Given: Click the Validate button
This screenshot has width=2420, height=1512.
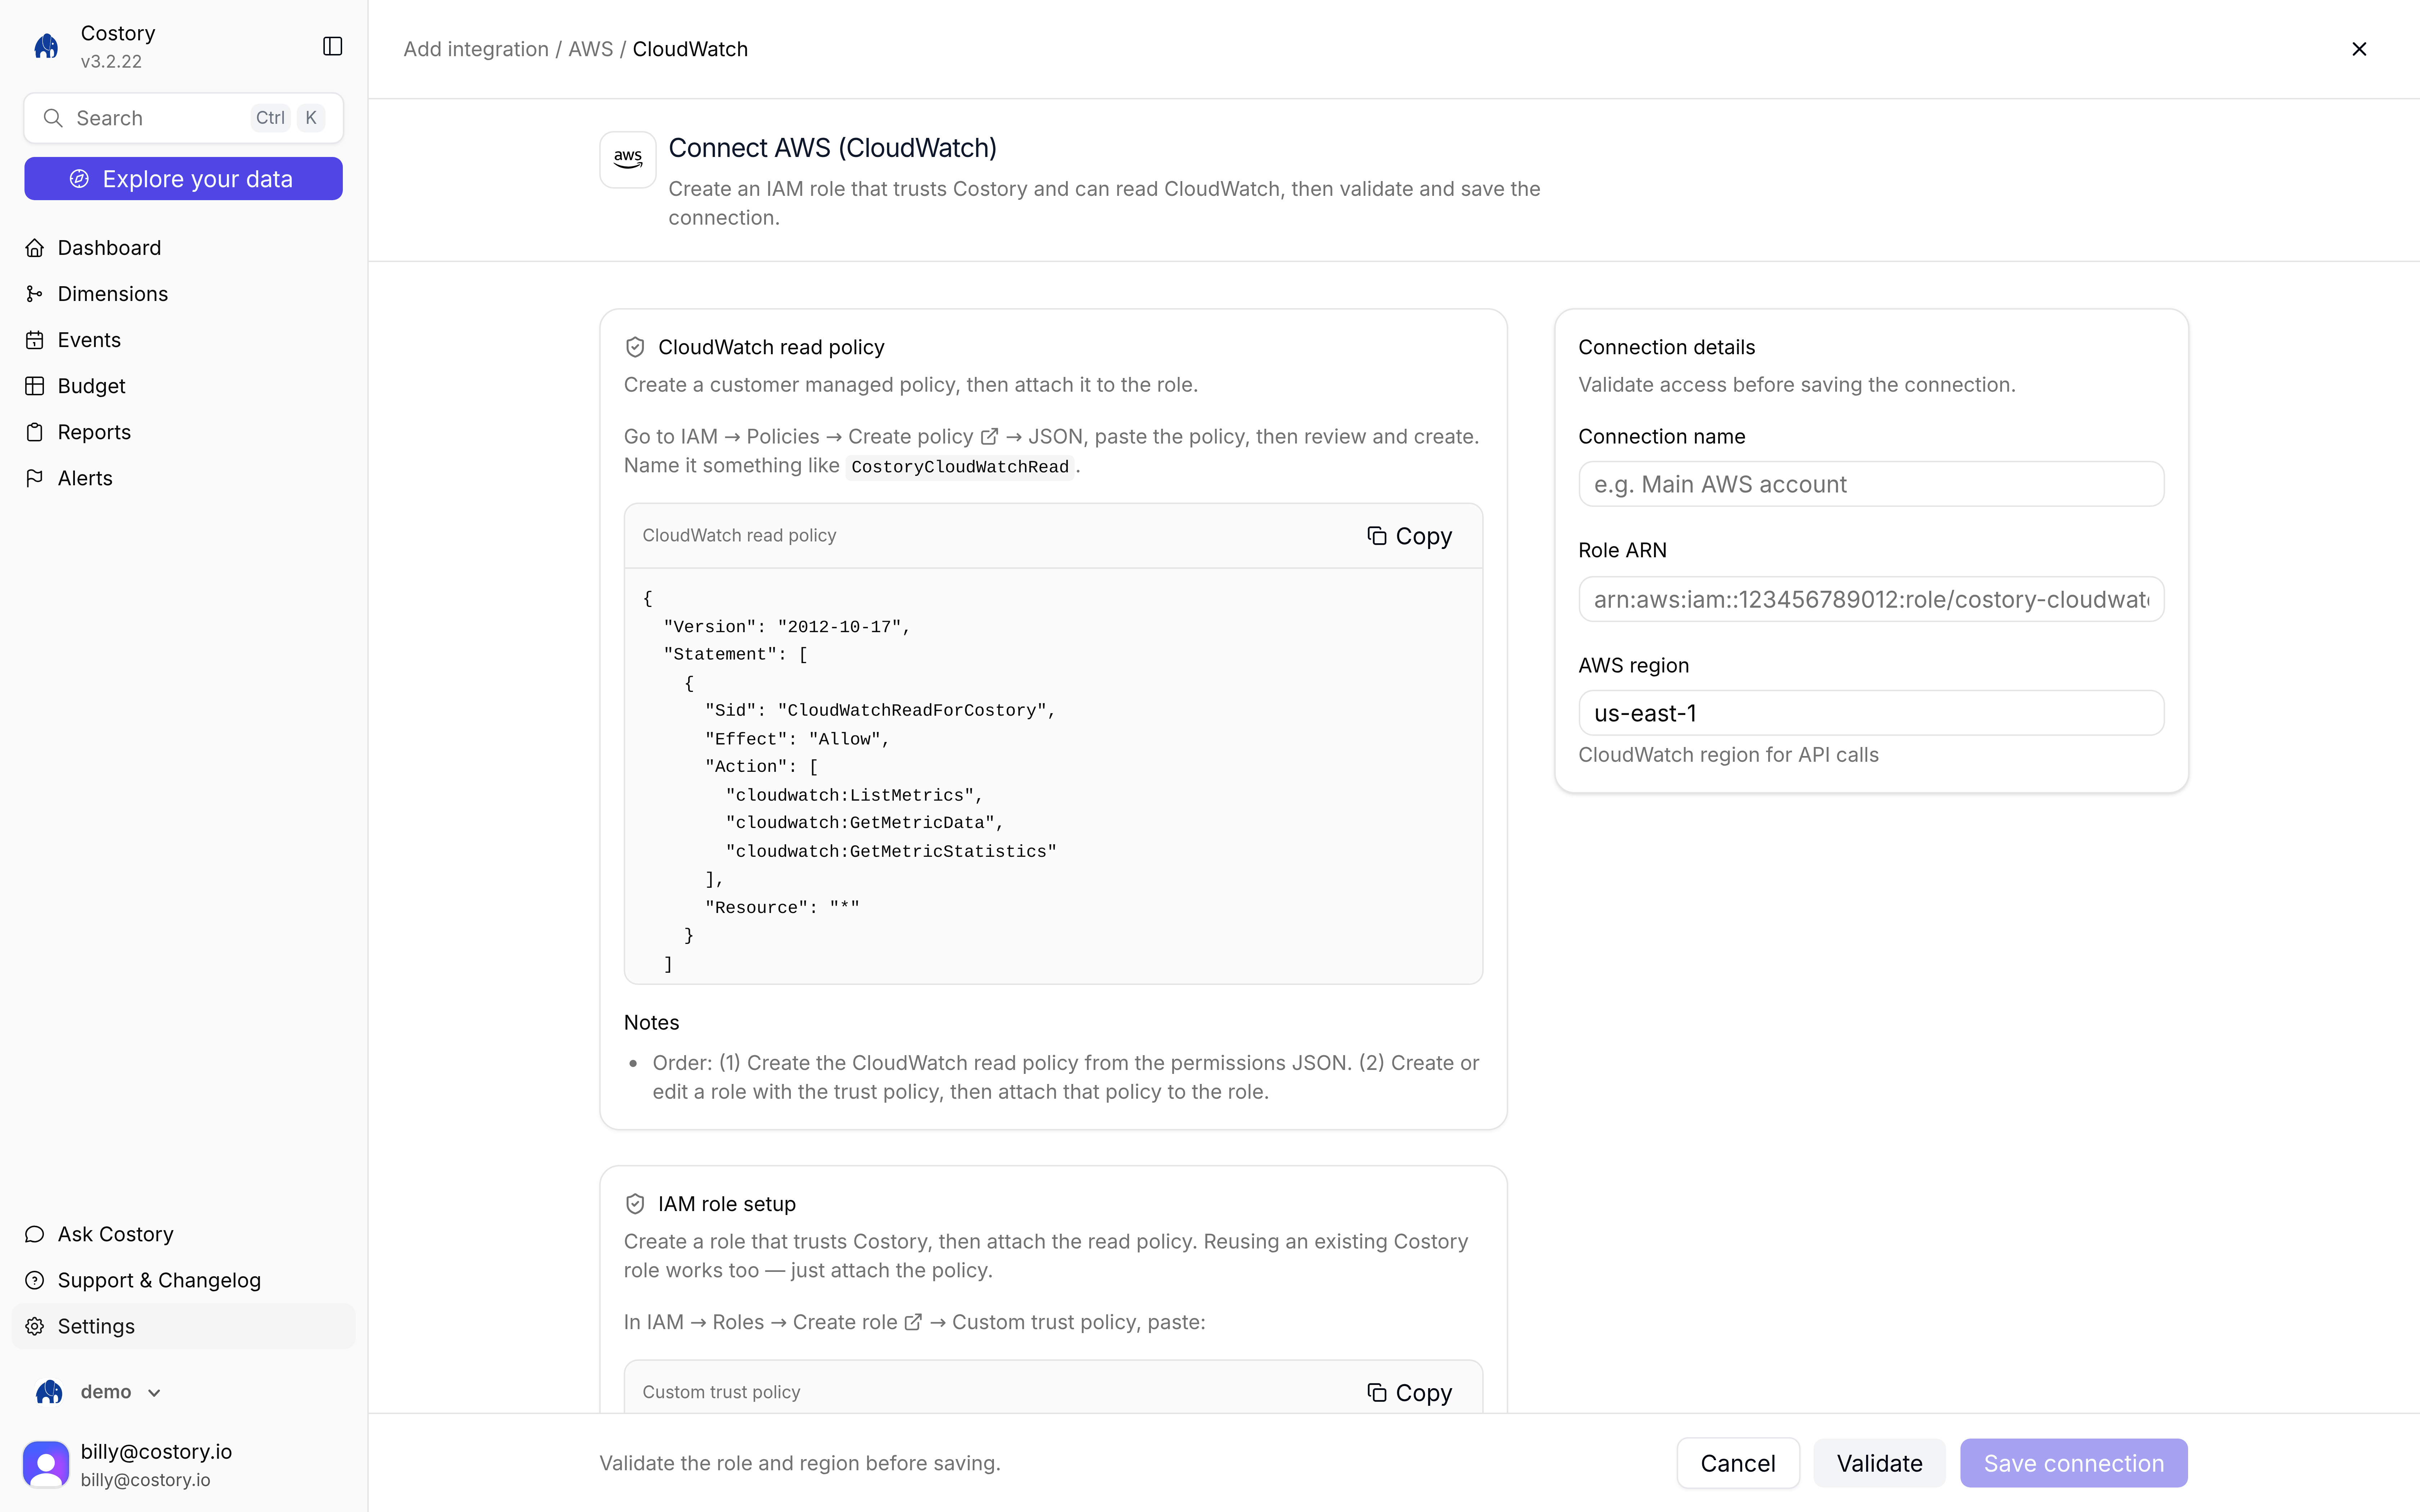Looking at the screenshot, I should click(1879, 1463).
